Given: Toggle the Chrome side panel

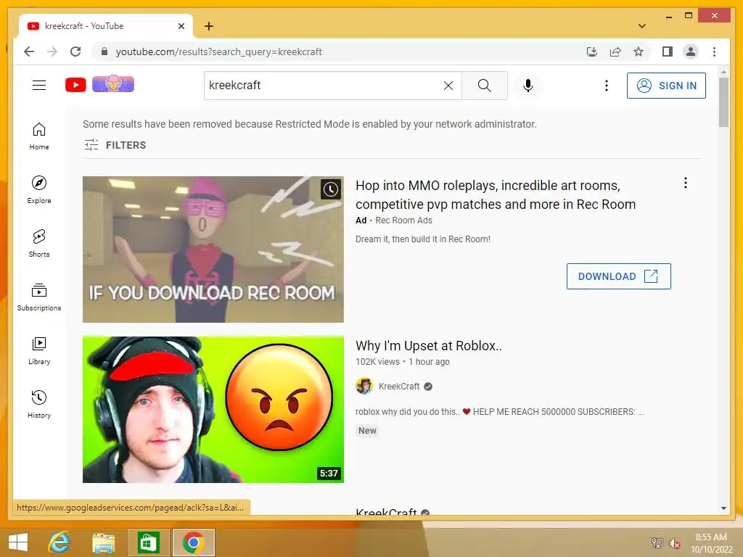Looking at the screenshot, I should pos(668,51).
